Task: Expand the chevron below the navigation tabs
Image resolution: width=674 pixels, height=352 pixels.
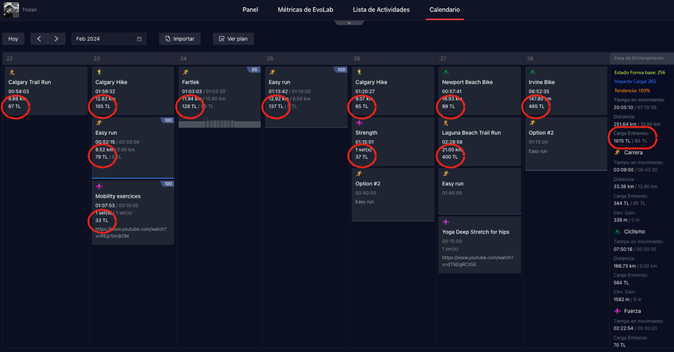Action: (x=349, y=23)
